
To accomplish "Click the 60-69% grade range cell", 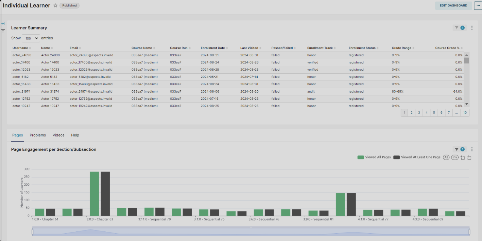I will click(x=398, y=92).
